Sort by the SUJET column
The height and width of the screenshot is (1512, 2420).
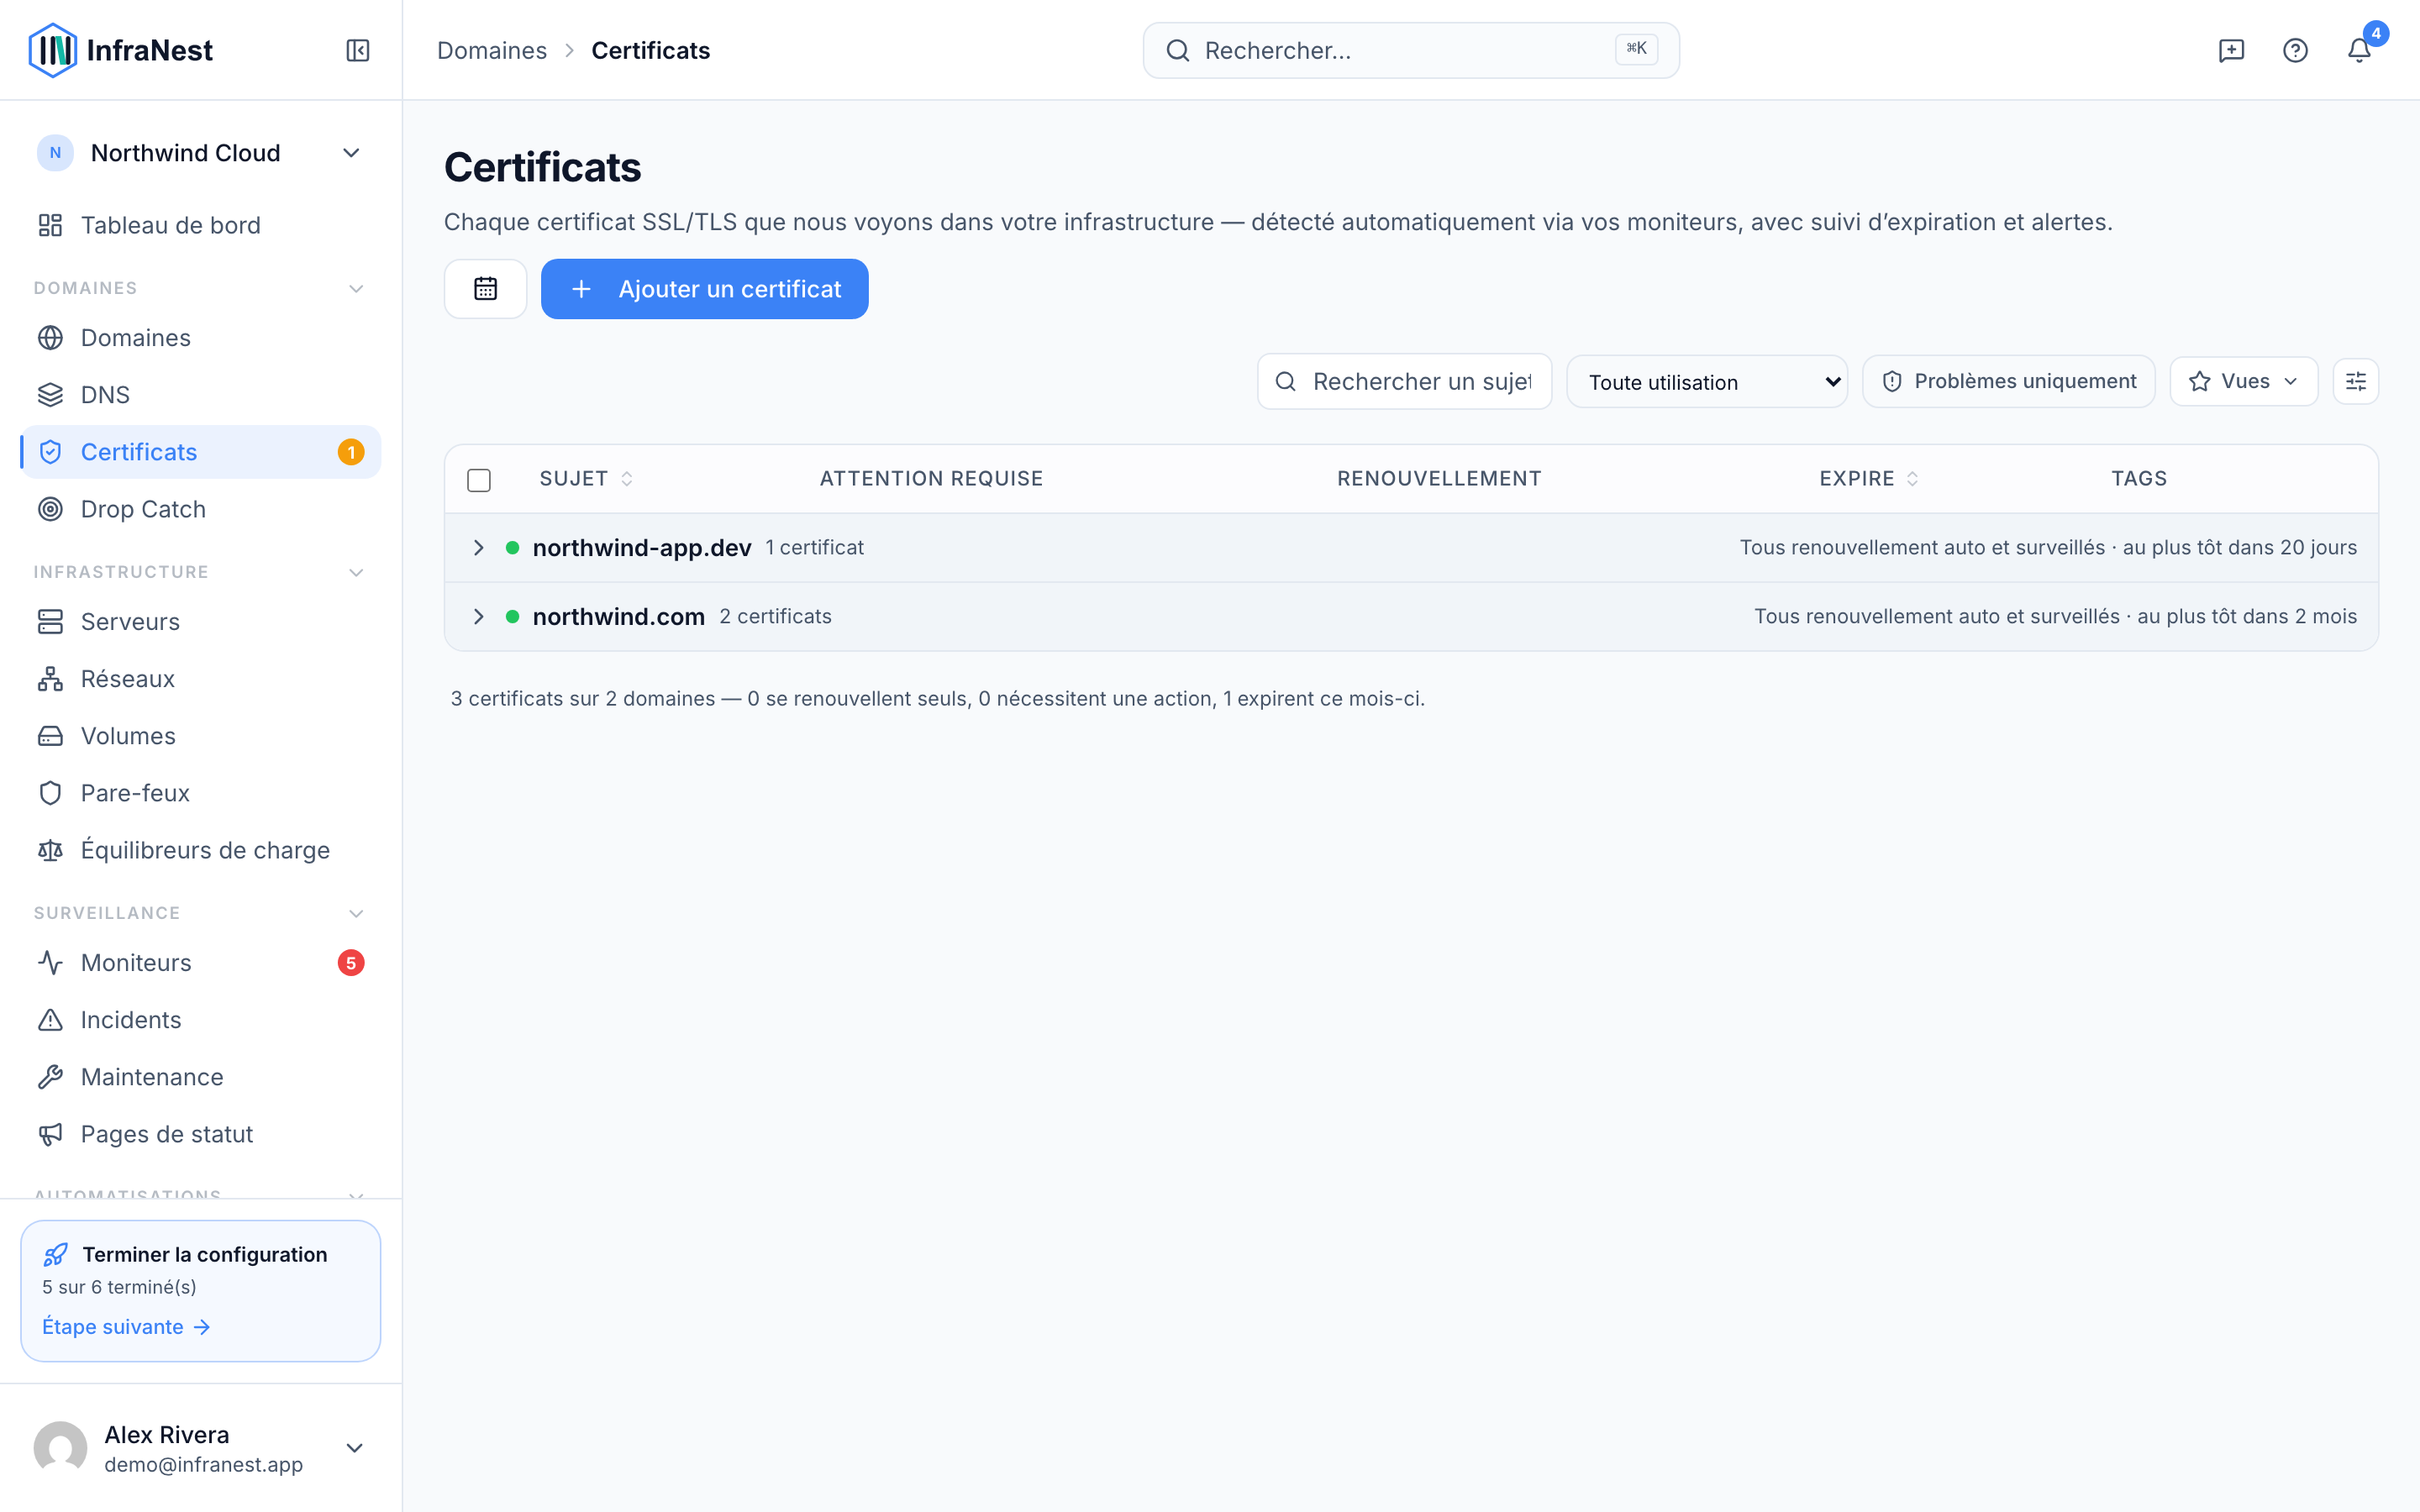[x=586, y=479]
